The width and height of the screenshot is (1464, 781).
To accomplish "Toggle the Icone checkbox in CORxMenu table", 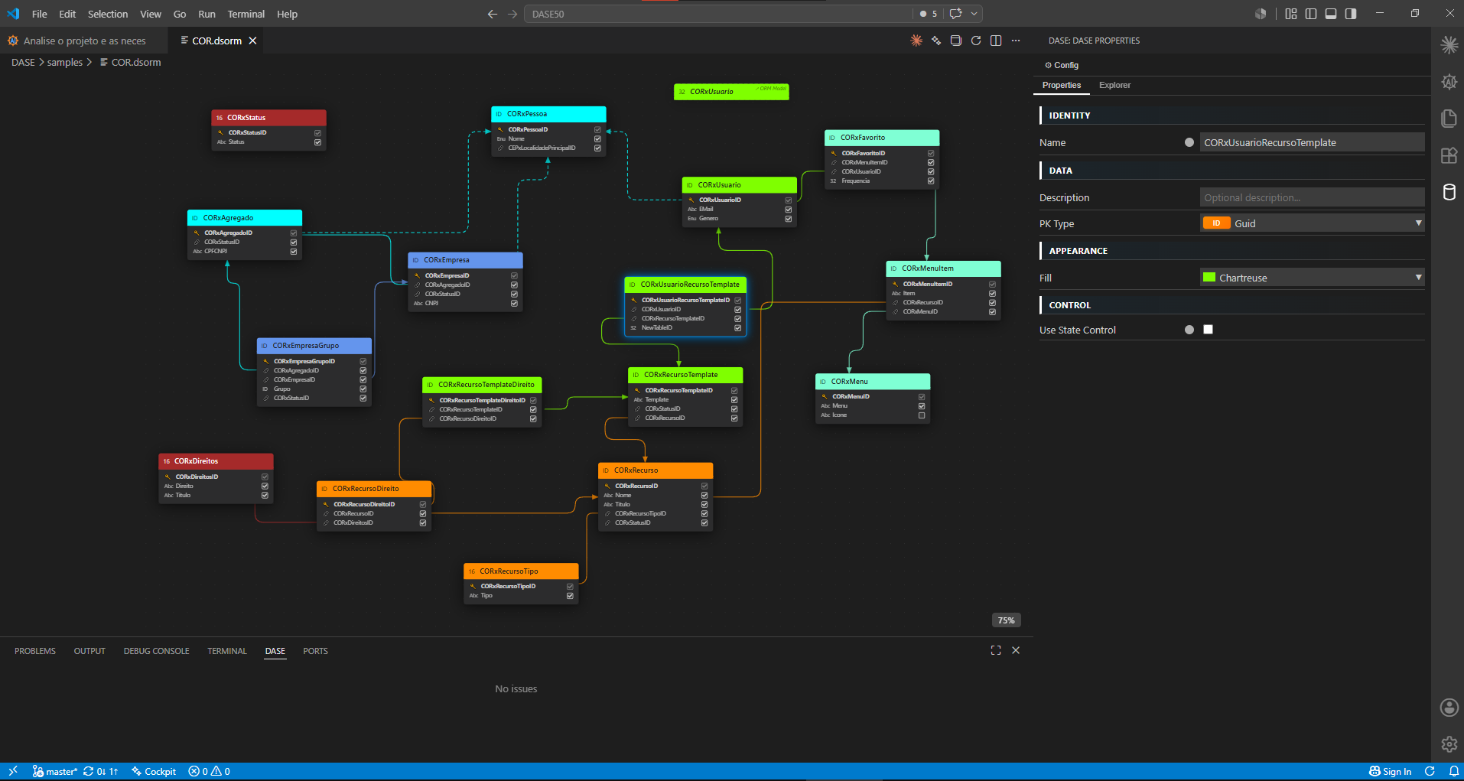I will click(x=922, y=415).
